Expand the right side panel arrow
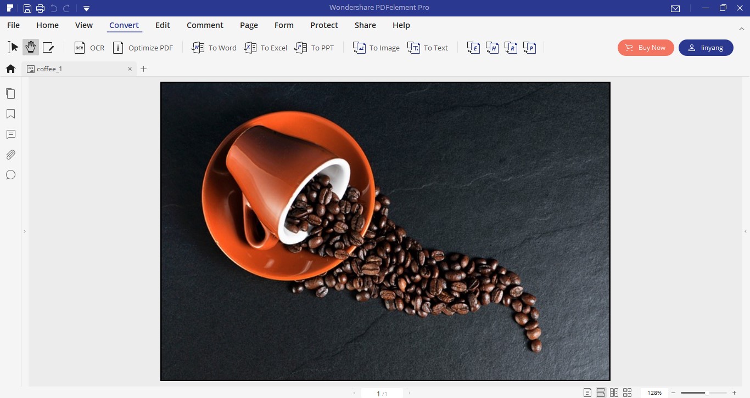Screen dimensions: 750x398 (x=746, y=231)
